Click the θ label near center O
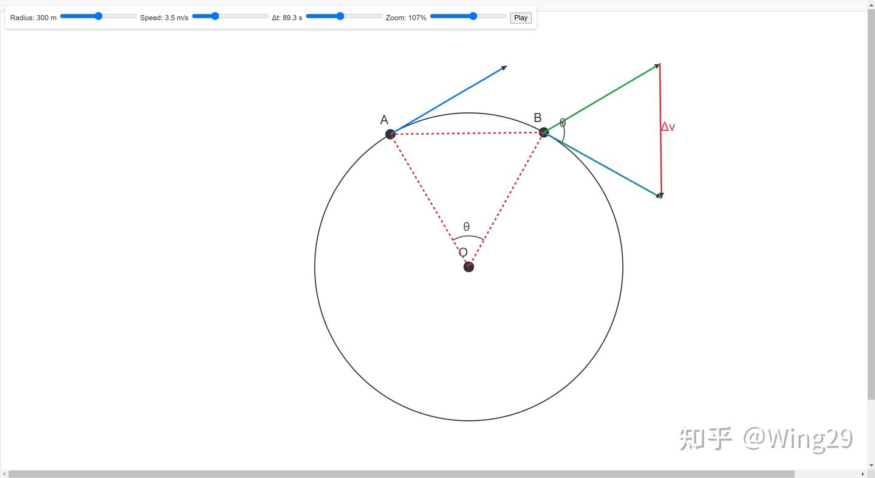 point(466,227)
